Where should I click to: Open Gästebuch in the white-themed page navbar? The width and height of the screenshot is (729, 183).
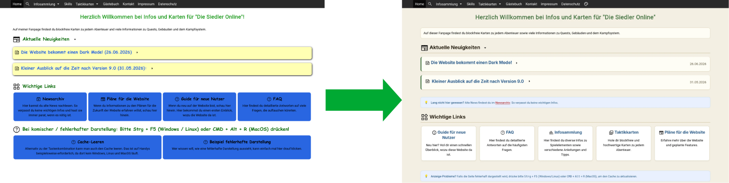tap(111, 4)
